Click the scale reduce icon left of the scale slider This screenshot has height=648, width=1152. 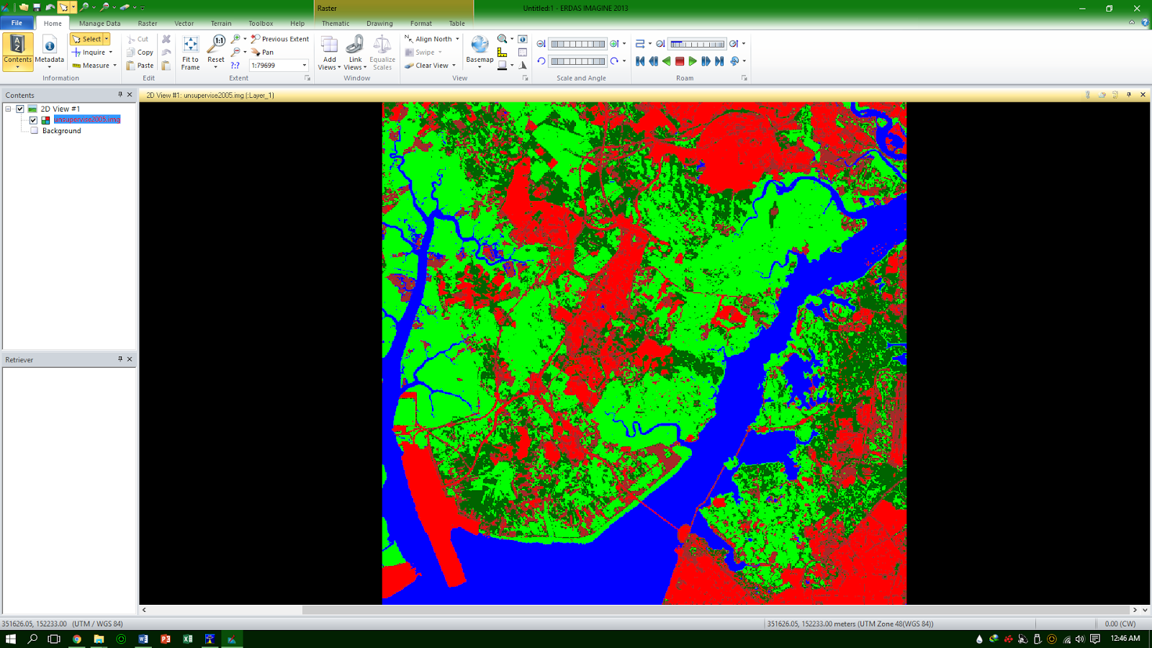coord(541,44)
